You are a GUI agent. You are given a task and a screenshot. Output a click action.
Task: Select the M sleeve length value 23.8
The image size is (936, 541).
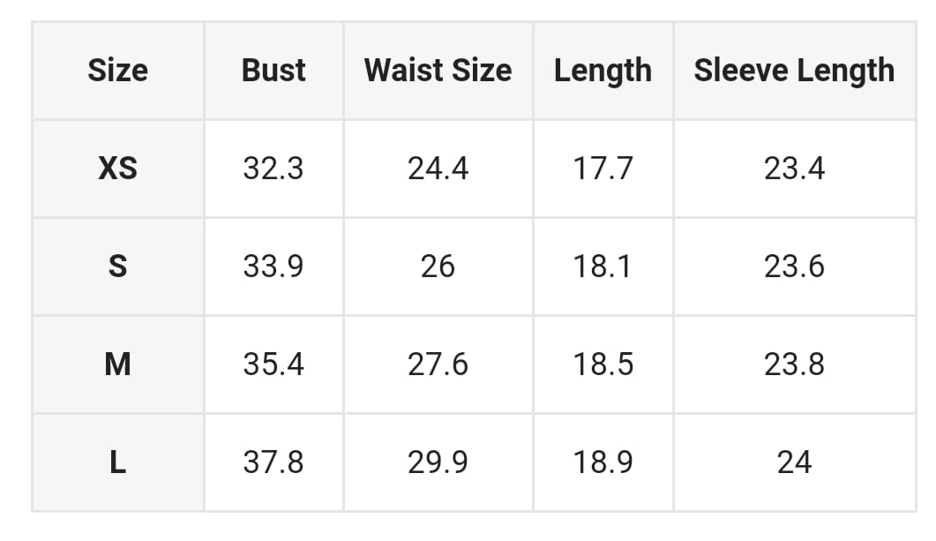[x=794, y=364]
